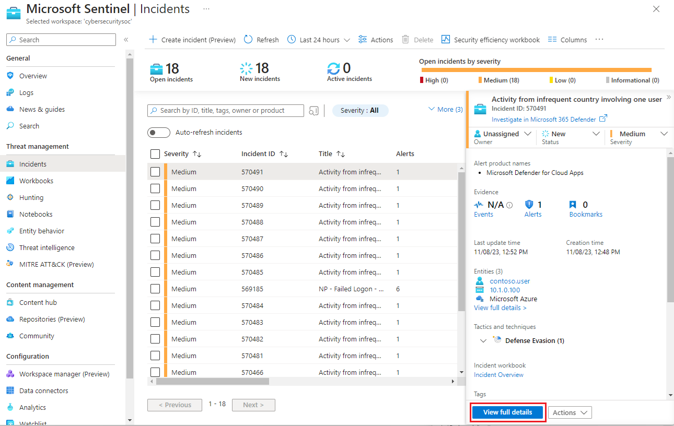The image size is (674, 426).
Task: Open the toolbar overflow ellipsis menu
Action: pos(599,40)
